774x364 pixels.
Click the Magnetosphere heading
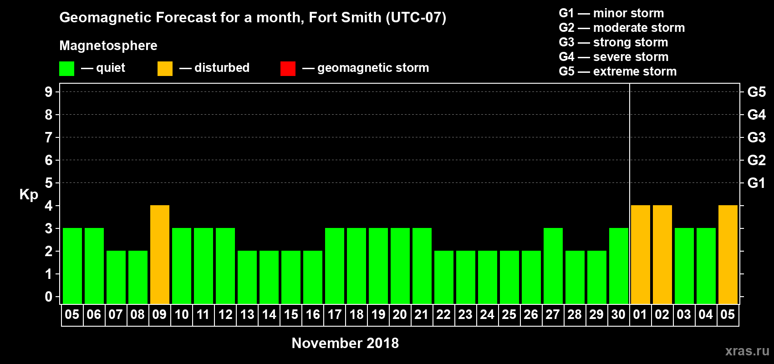108,45
